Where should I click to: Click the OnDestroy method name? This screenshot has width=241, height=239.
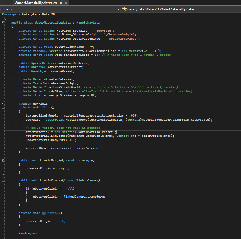coord(50,213)
